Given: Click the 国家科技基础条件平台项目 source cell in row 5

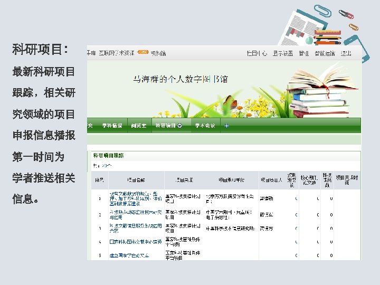Looking at the screenshot, I should [x=183, y=255].
